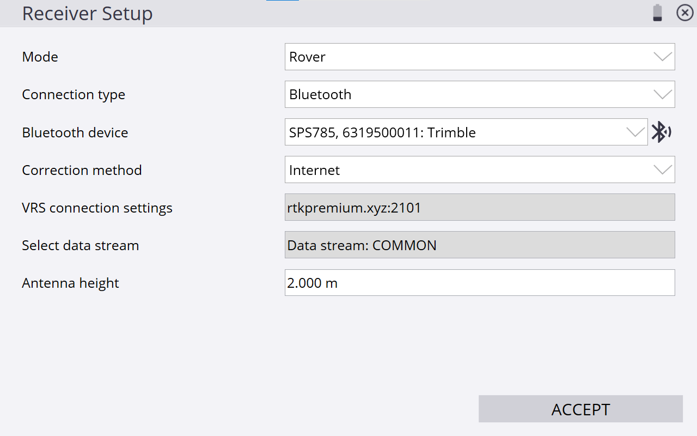Click the Mode label

pyautogui.click(x=40, y=57)
